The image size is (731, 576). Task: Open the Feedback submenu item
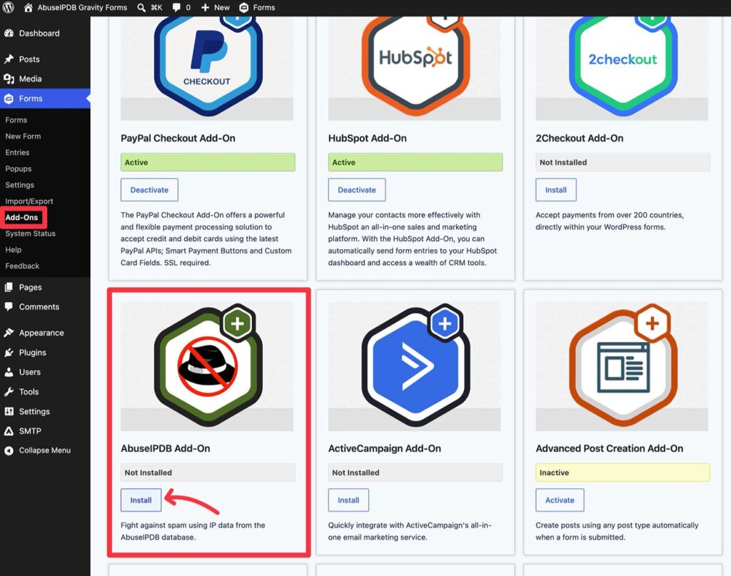[x=22, y=266]
